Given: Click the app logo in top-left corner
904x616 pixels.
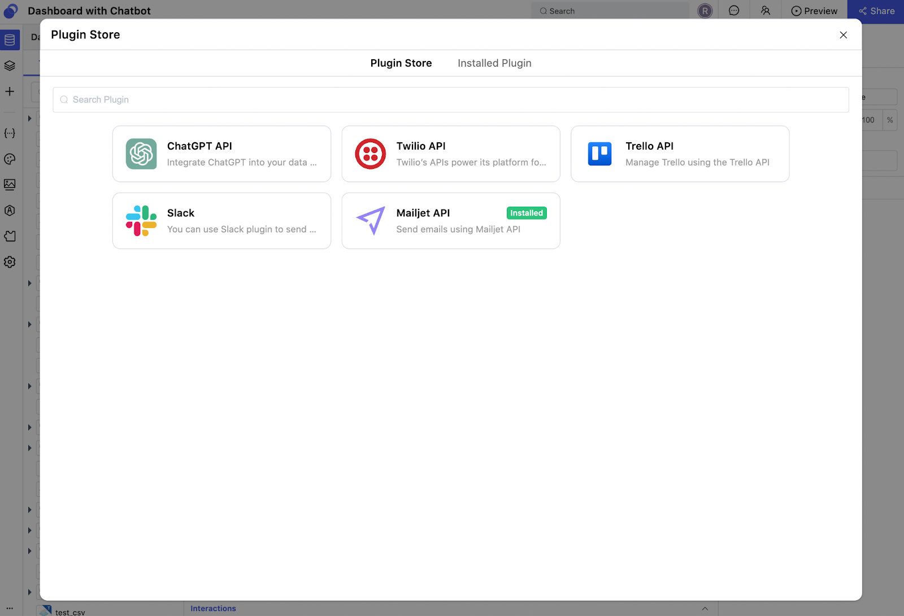Looking at the screenshot, I should click(10, 10).
